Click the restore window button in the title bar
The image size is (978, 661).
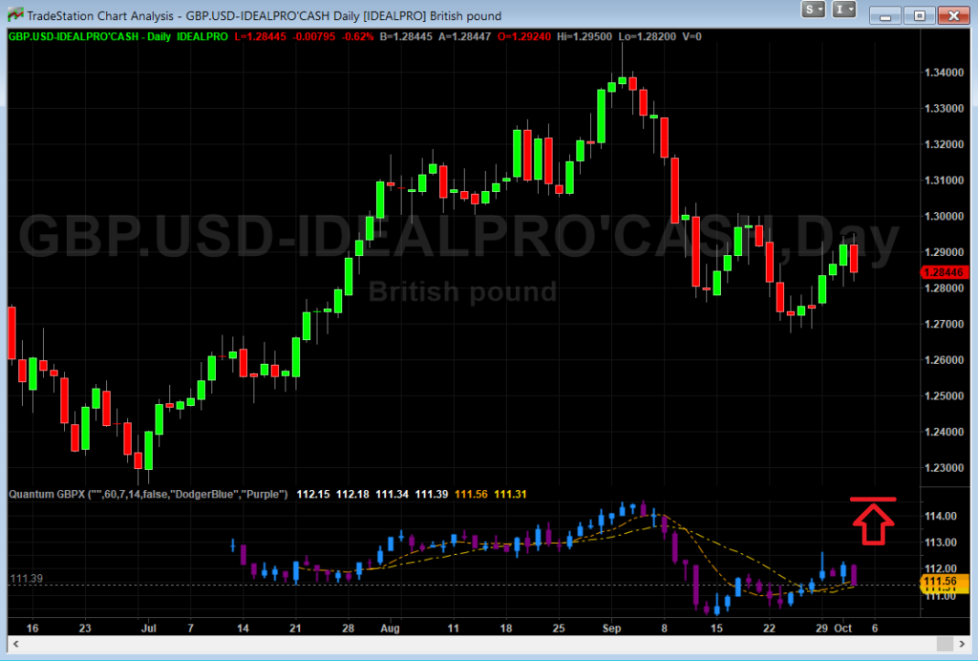(x=918, y=14)
